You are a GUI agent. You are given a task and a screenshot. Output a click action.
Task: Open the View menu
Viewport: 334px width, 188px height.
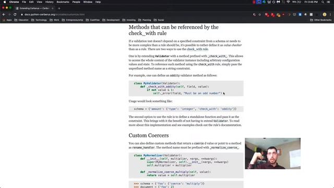[x=39, y=2]
